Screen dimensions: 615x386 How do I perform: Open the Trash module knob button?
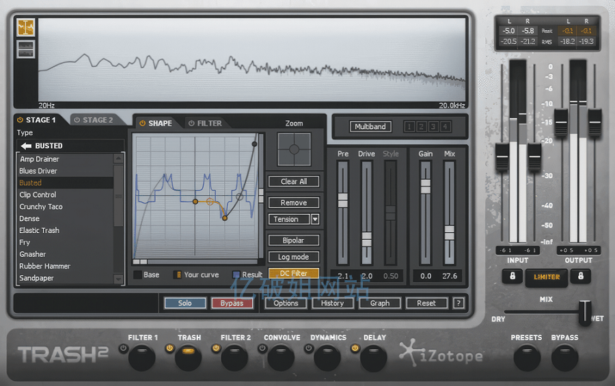point(188,357)
